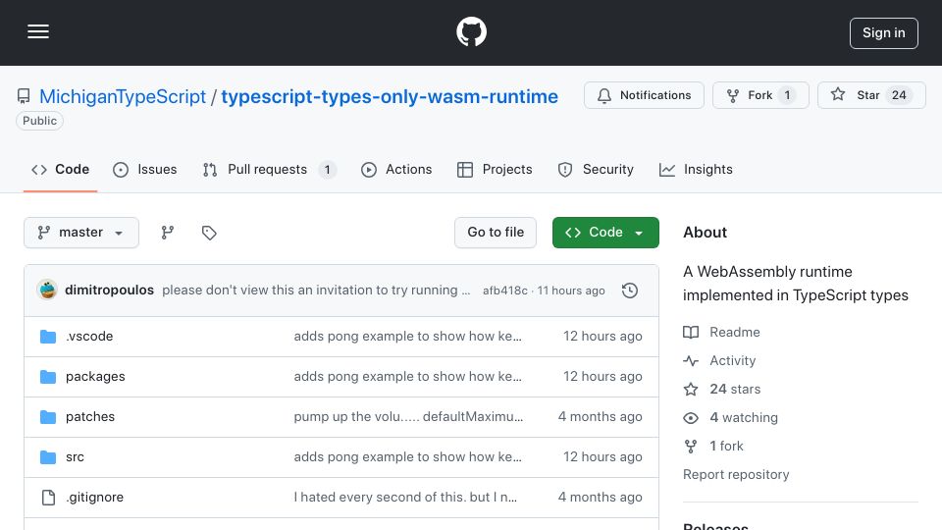Switch to the Code tab
The height and width of the screenshot is (530, 942).
60,170
